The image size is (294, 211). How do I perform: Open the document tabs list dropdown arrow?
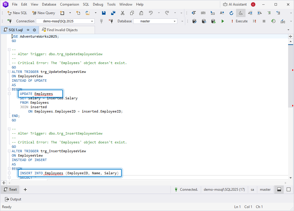point(288,30)
